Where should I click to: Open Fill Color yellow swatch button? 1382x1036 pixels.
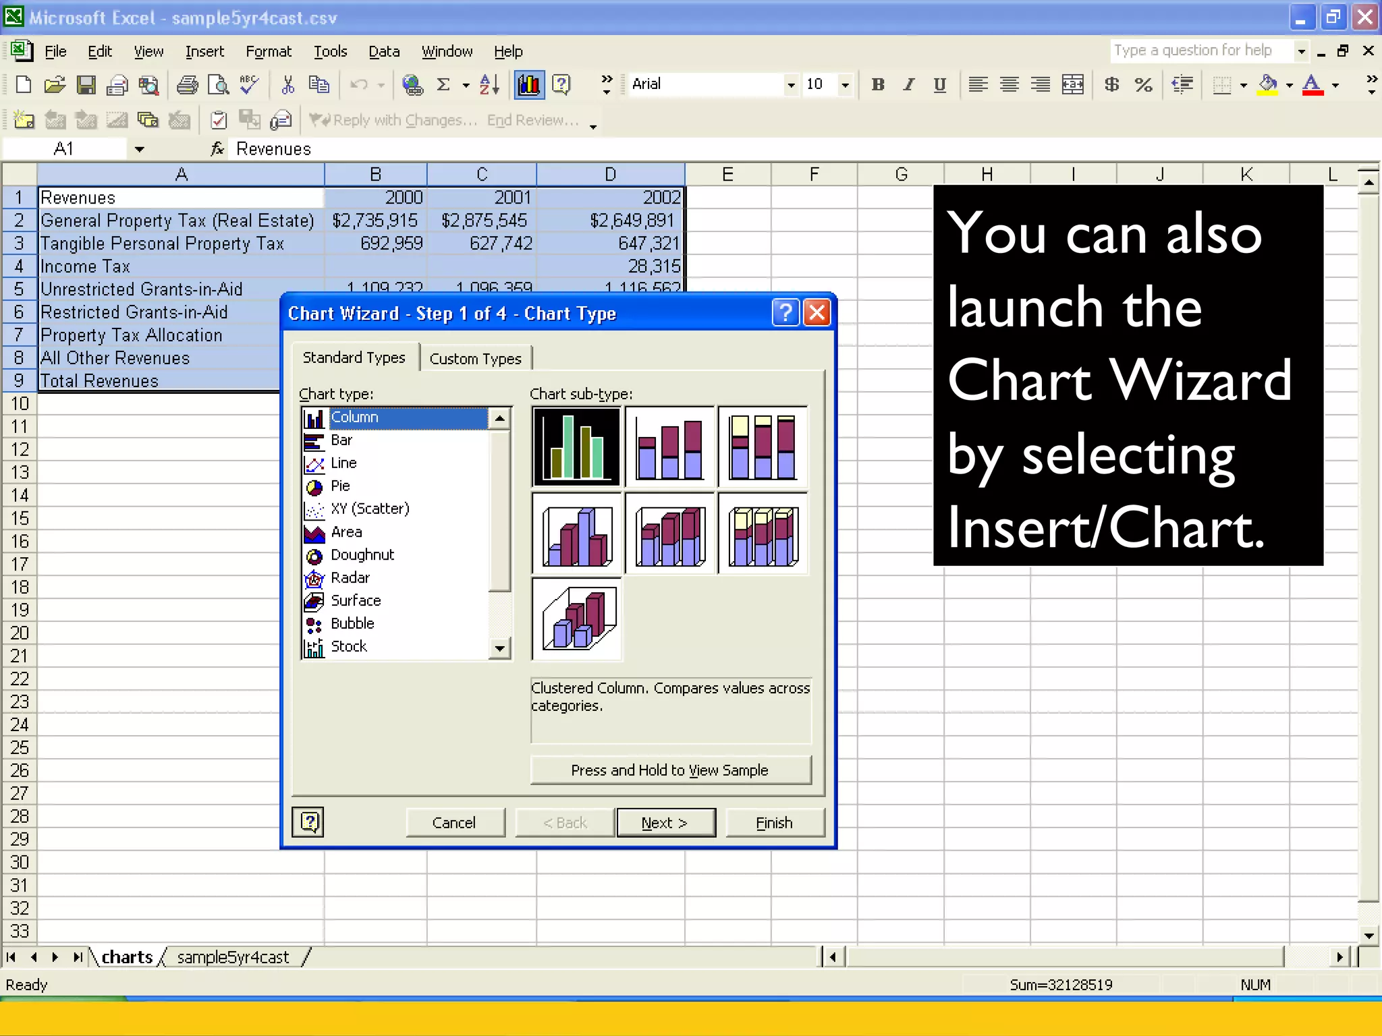click(1268, 84)
